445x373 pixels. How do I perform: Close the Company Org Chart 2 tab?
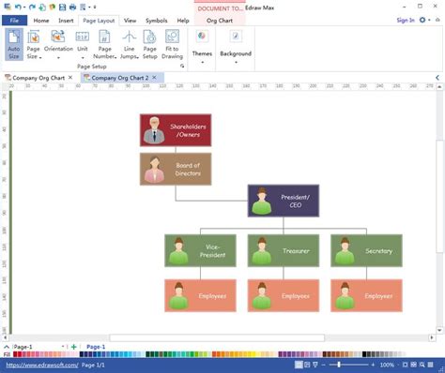(154, 78)
